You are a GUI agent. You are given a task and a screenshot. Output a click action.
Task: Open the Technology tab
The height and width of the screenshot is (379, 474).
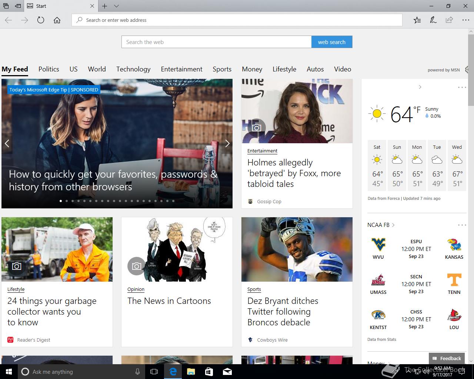point(133,69)
